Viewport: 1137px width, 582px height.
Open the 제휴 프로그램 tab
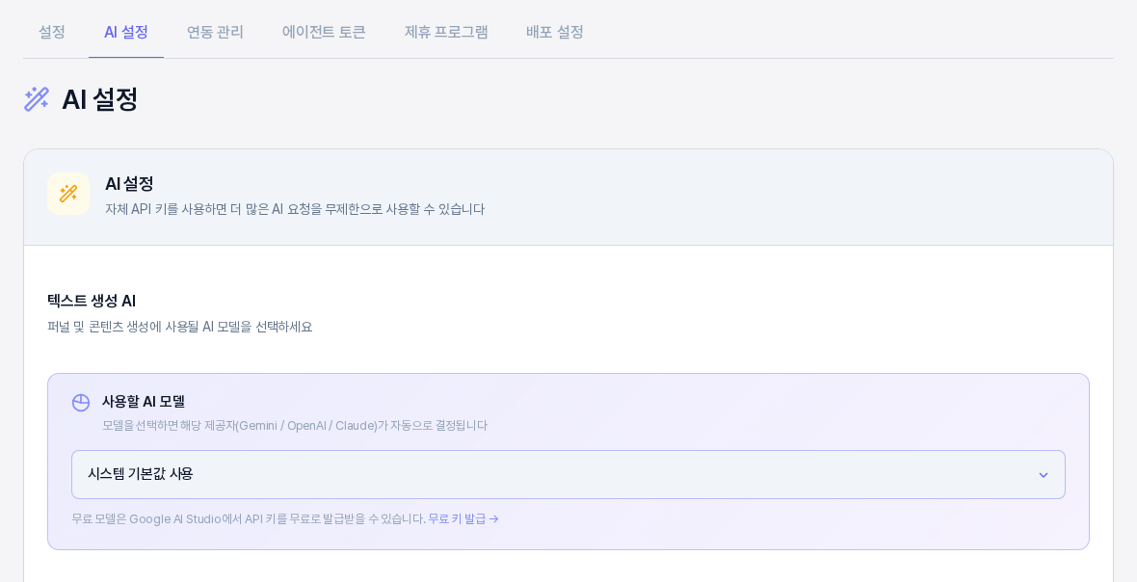(446, 32)
